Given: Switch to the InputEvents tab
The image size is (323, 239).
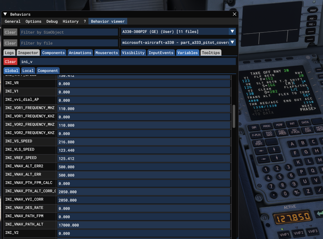Looking at the screenshot, I should [161, 53].
